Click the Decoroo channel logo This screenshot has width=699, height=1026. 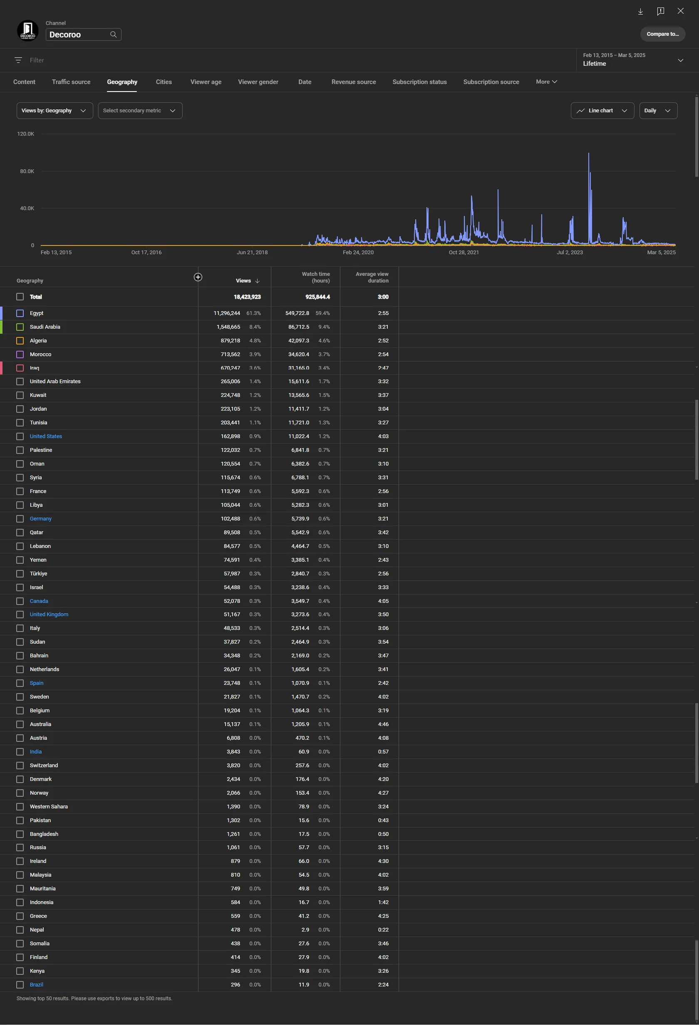[27, 31]
